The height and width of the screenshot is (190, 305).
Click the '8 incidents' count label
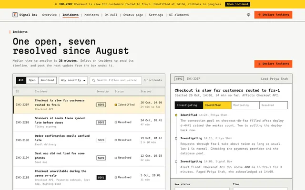click(152, 80)
